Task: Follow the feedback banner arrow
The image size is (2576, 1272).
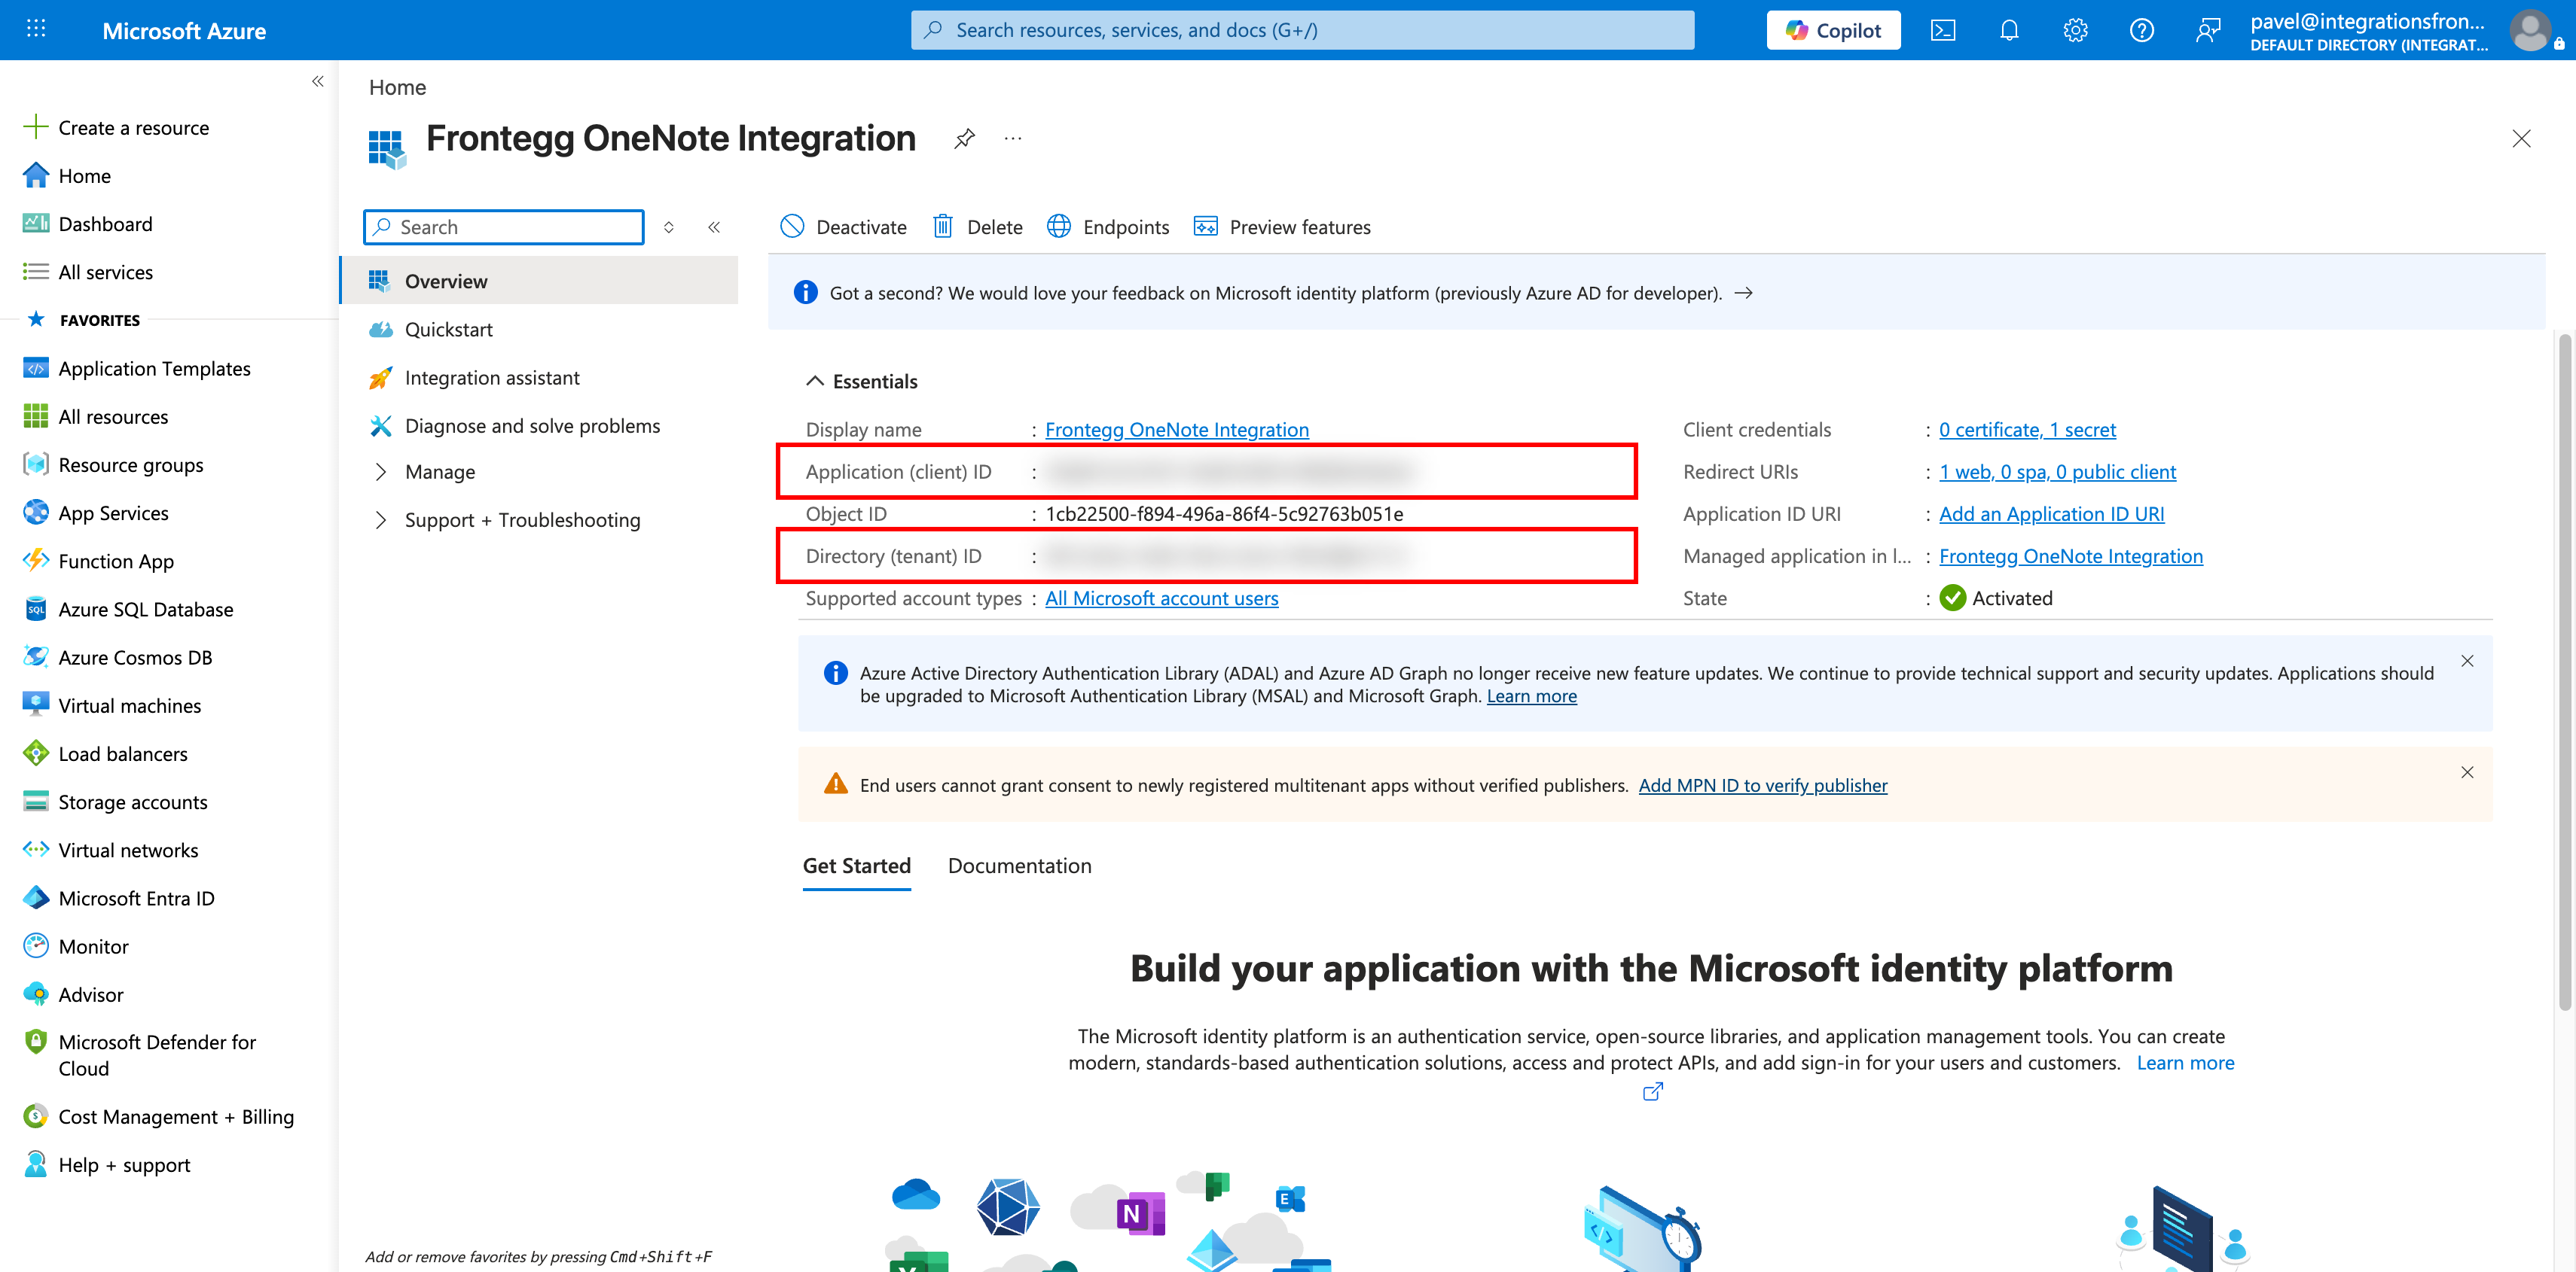Action: (x=1743, y=292)
